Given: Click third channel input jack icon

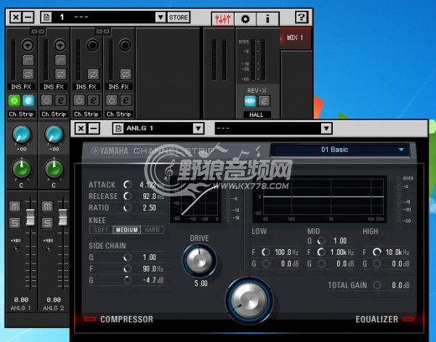Looking at the screenshot, I should pos(92,45).
